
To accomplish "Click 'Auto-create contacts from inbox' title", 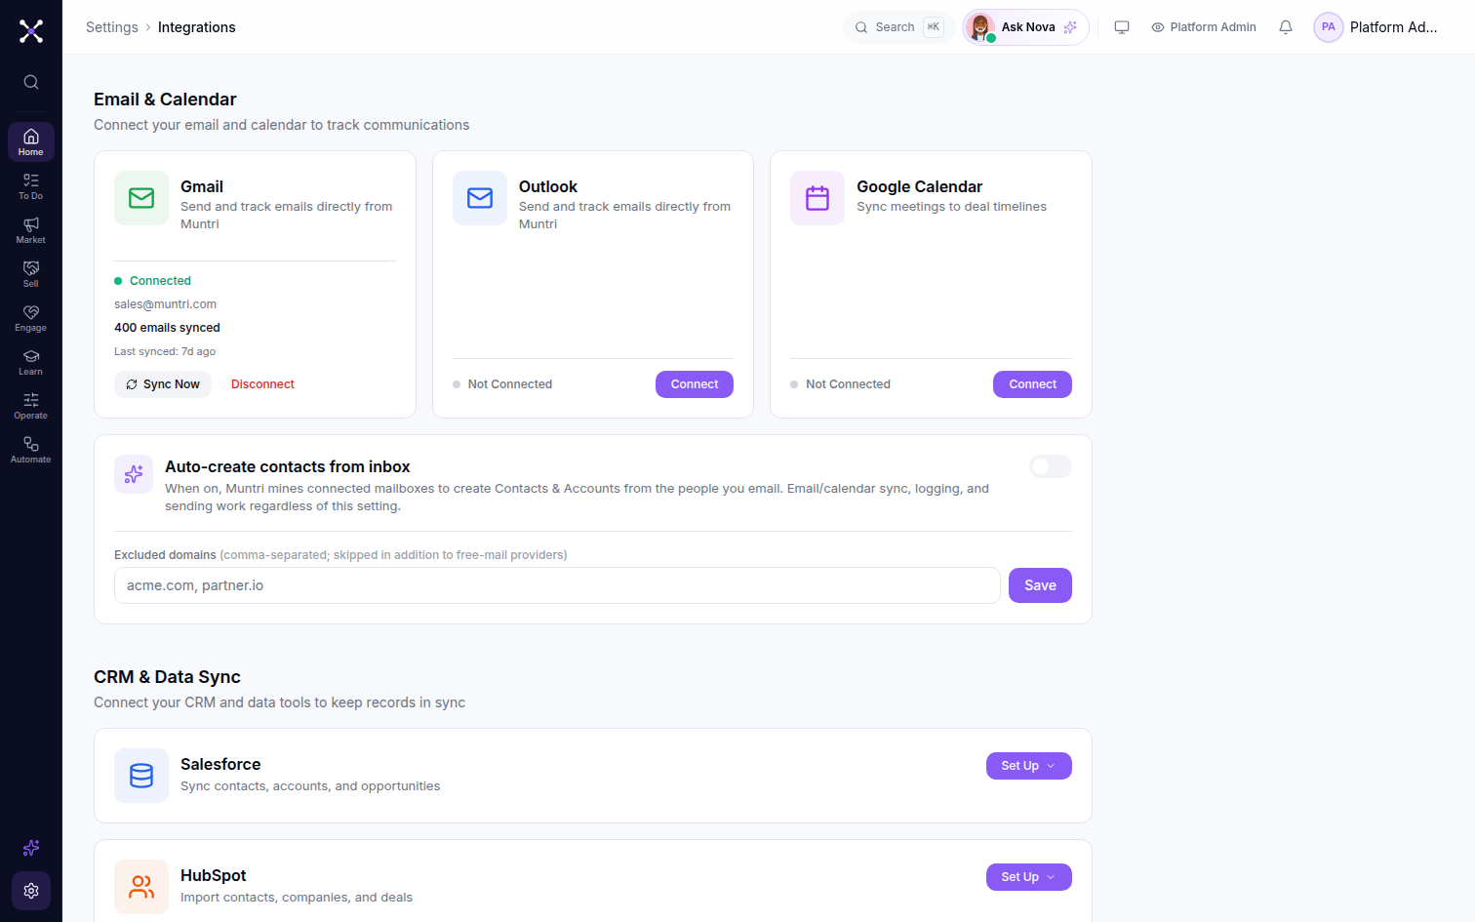I will click(287, 466).
